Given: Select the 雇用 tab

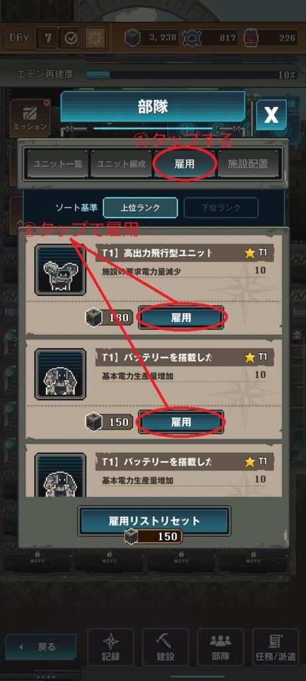Looking at the screenshot, I should pos(185,164).
